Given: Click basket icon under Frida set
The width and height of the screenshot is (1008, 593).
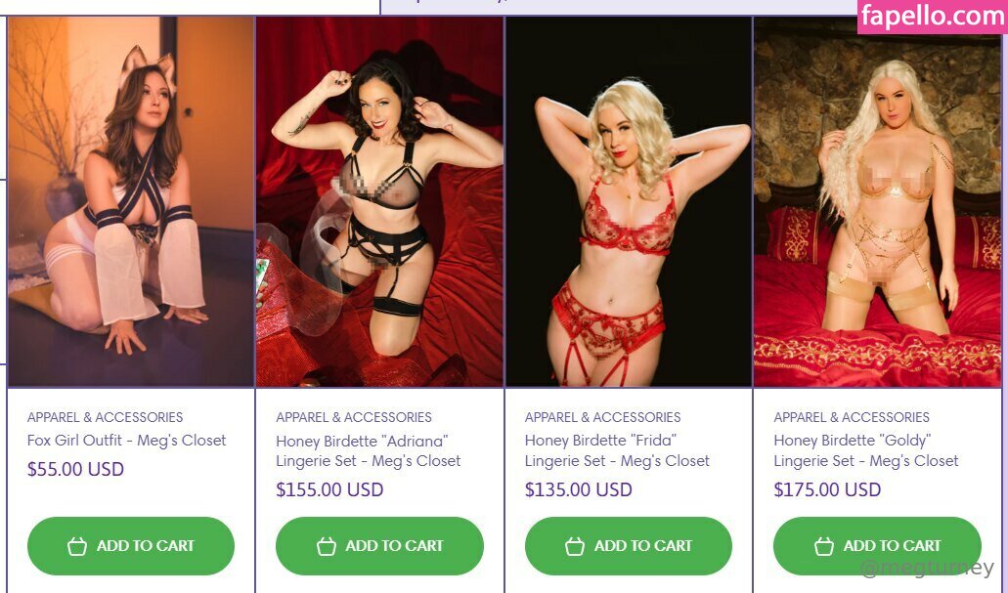Looking at the screenshot, I should point(575,546).
